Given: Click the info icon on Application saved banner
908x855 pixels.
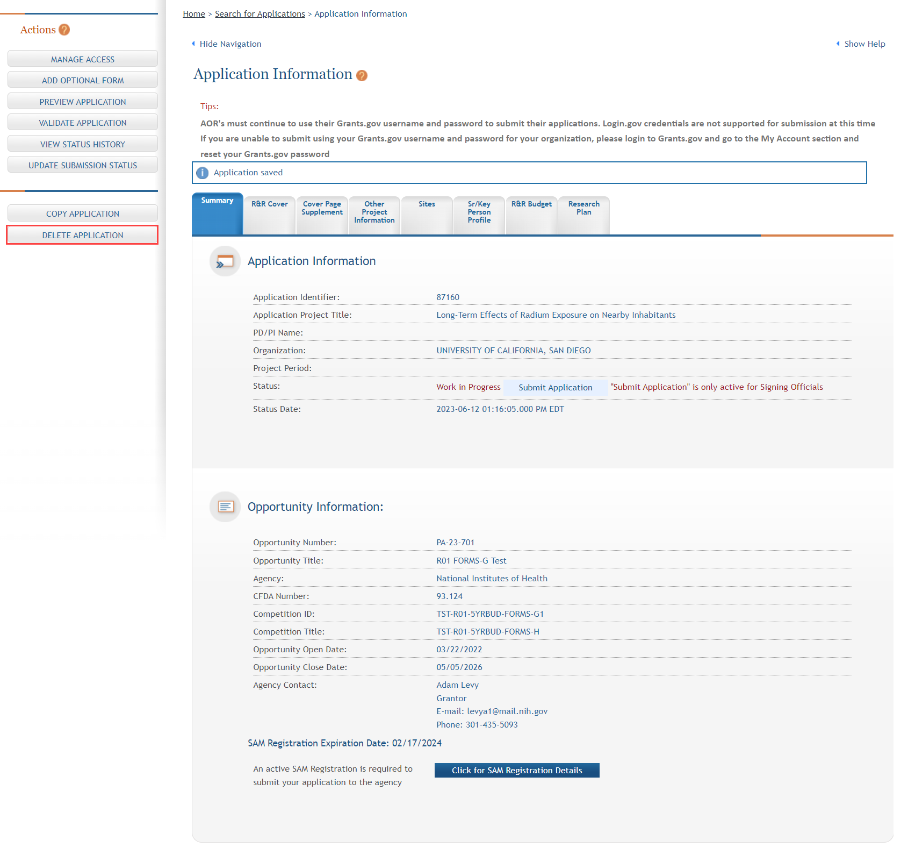Looking at the screenshot, I should click(202, 173).
